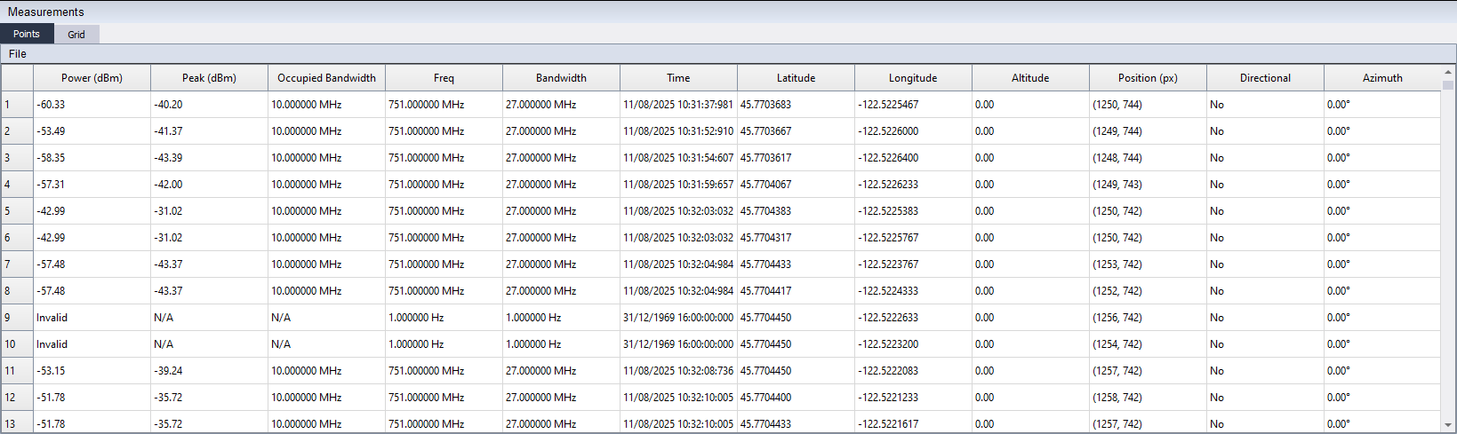Select the power cell -53.49

coord(92,131)
